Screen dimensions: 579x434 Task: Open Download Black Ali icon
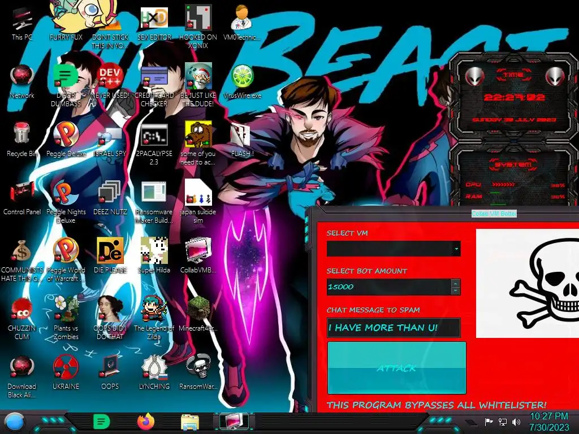pos(22,376)
